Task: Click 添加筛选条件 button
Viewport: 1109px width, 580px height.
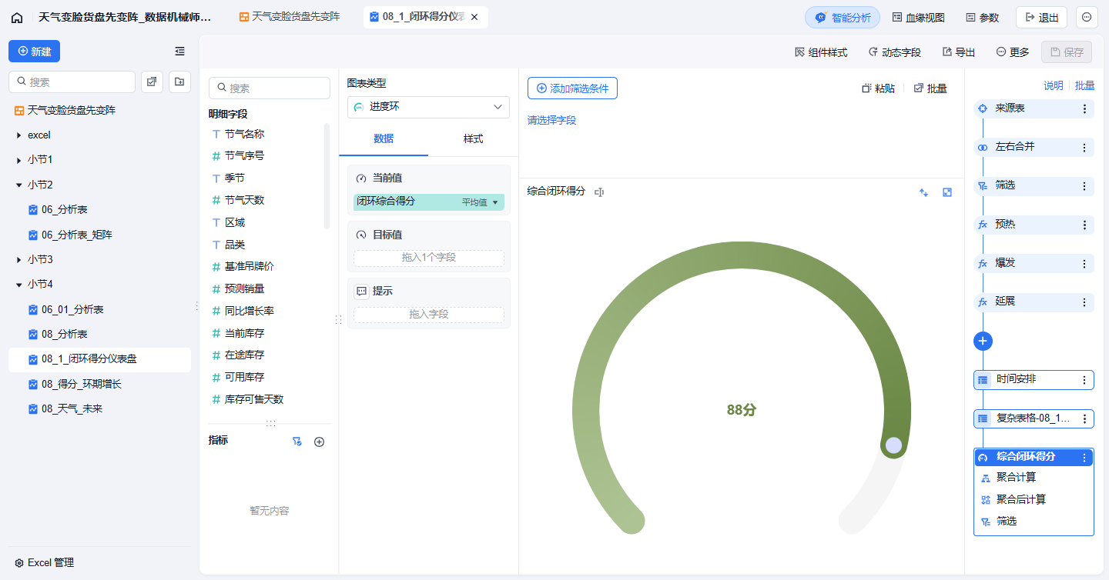Action: point(572,88)
